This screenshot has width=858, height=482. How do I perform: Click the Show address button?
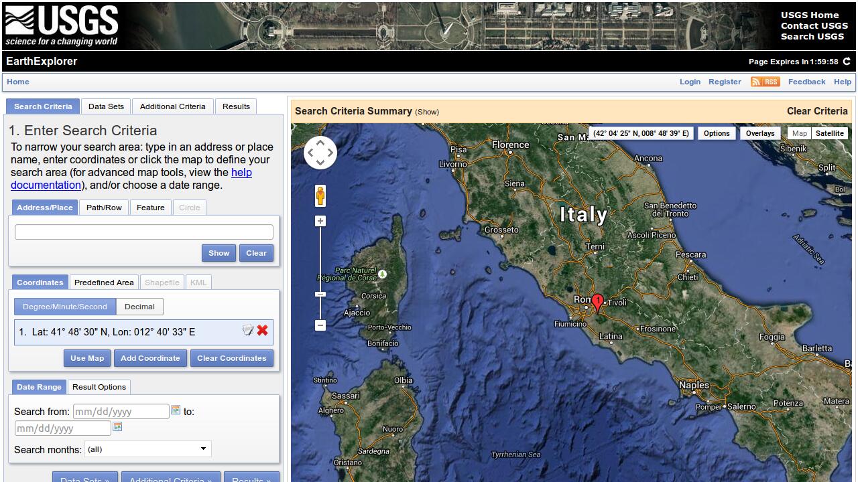coord(219,253)
